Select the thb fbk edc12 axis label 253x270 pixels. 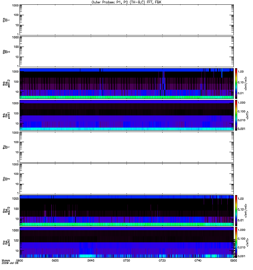[x=6, y=83]
